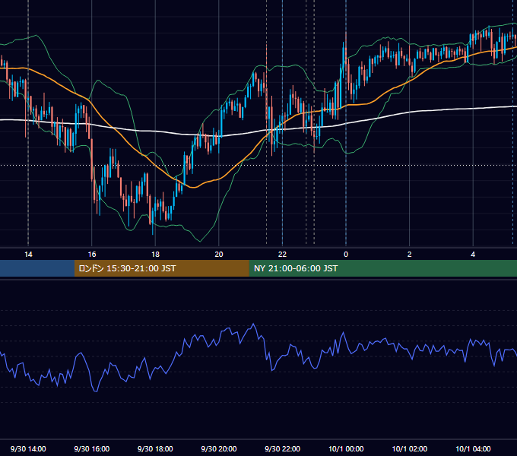Click hour label 22 on time axis
This screenshot has width=517, height=456.
[x=282, y=255]
